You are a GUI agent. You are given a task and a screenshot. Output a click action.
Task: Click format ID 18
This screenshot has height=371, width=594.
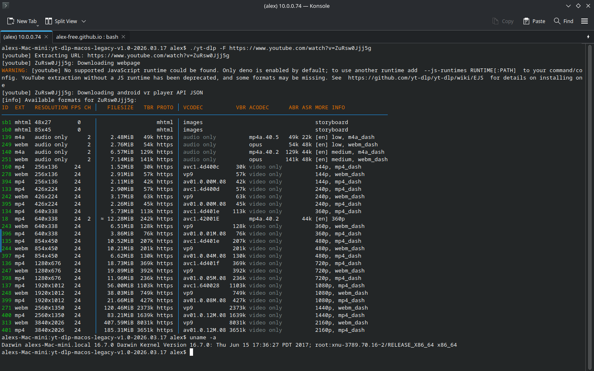5,219
